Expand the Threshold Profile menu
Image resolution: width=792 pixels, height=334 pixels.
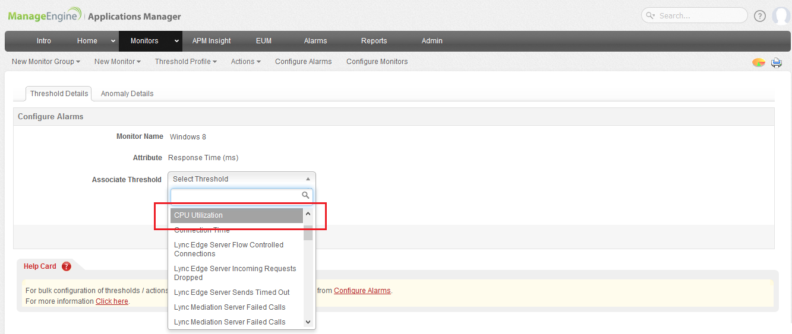[186, 62]
